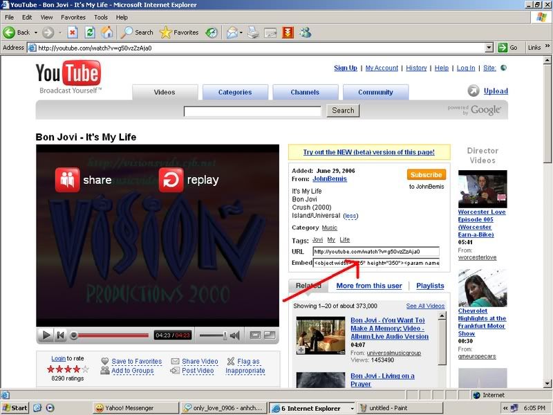553x415 pixels.
Task: Rate the video with the fifth star
Action: coord(85,369)
